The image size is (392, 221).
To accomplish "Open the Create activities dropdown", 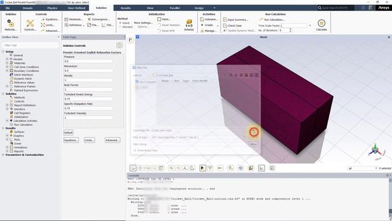I will click(209, 25).
